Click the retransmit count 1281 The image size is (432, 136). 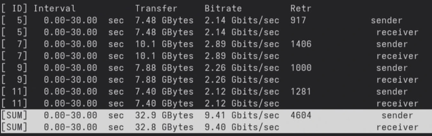(301, 92)
